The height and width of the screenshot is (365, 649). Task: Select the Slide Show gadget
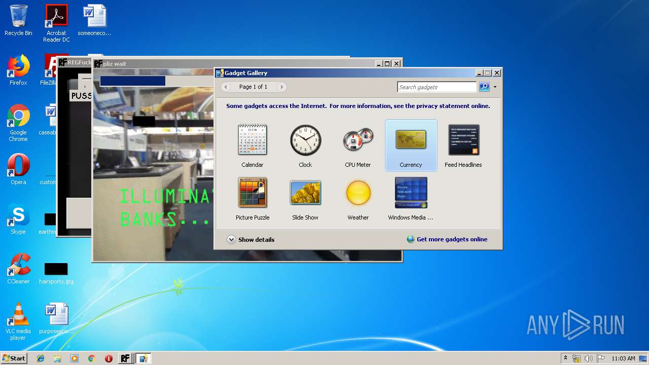pos(305,198)
